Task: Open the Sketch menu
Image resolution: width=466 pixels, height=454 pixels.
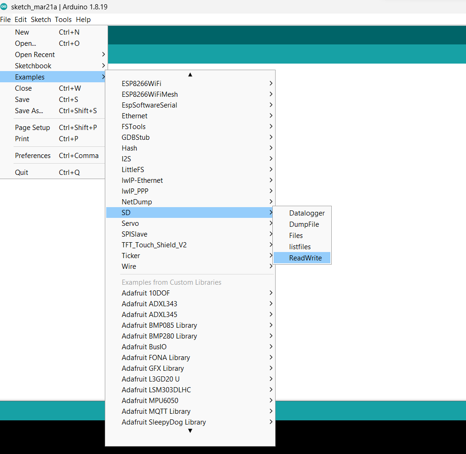Action: coord(41,19)
